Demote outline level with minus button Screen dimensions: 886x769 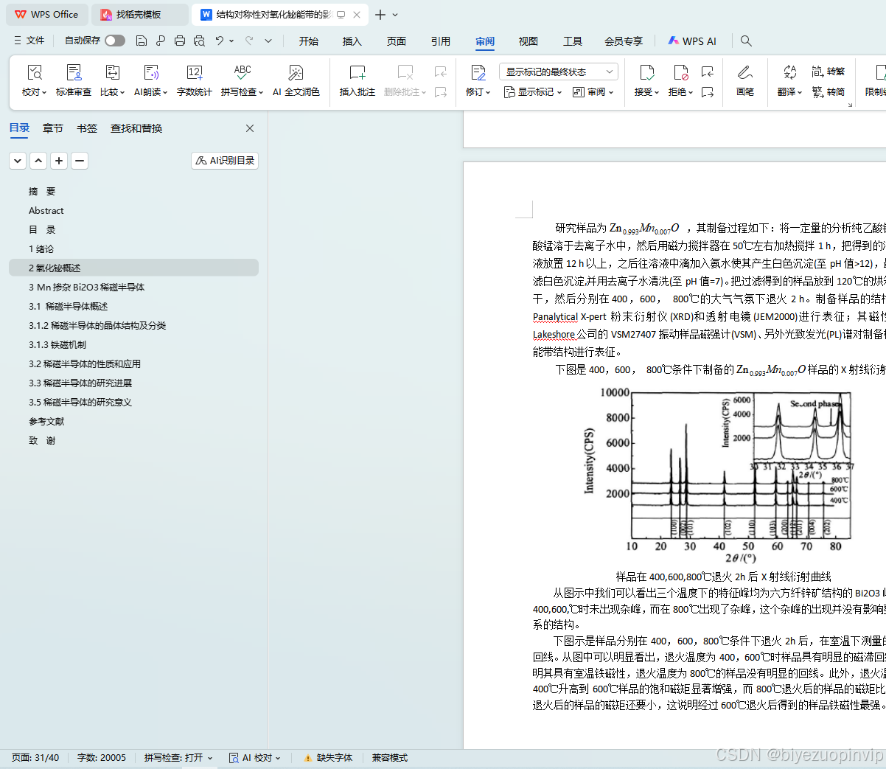pyautogui.click(x=80, y=161)
